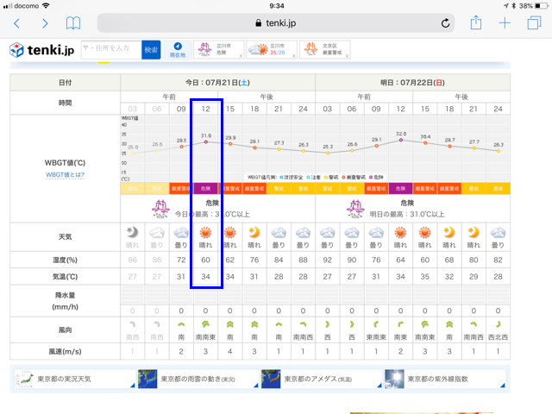Open the 立川市 35/26 forecast shortcut
The width and height of the screenshot is (552, 414).
(x=269, y=50)
